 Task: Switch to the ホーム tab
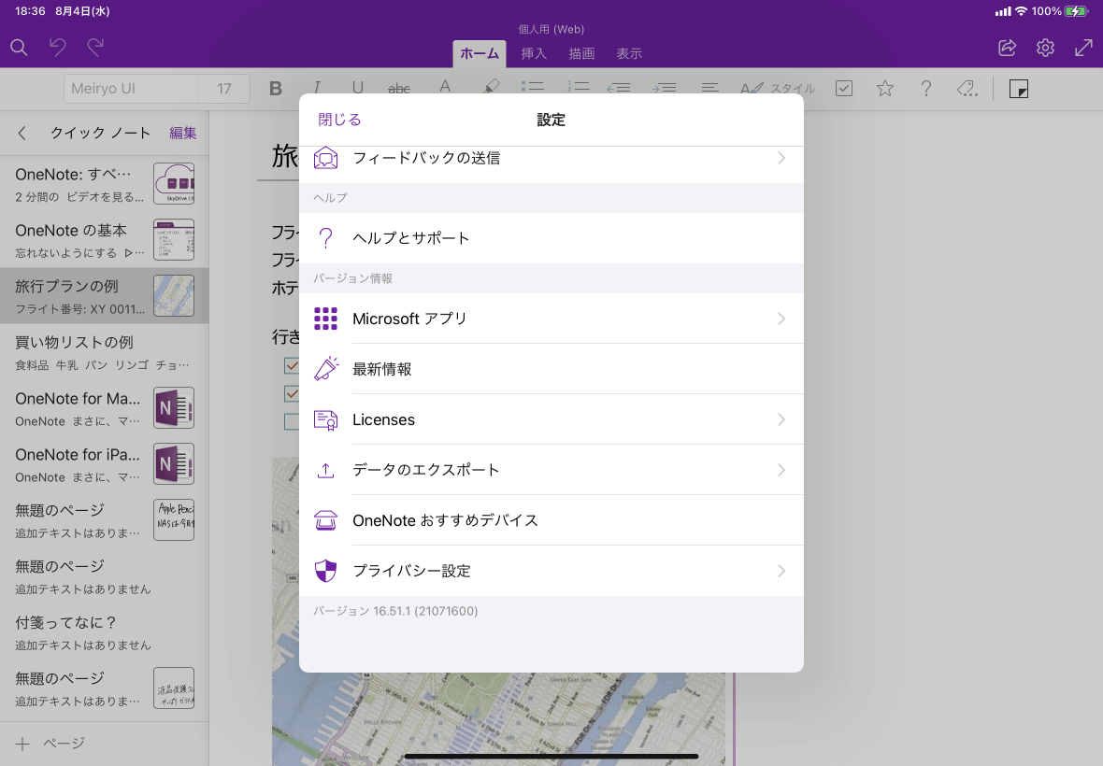[480, 53]
